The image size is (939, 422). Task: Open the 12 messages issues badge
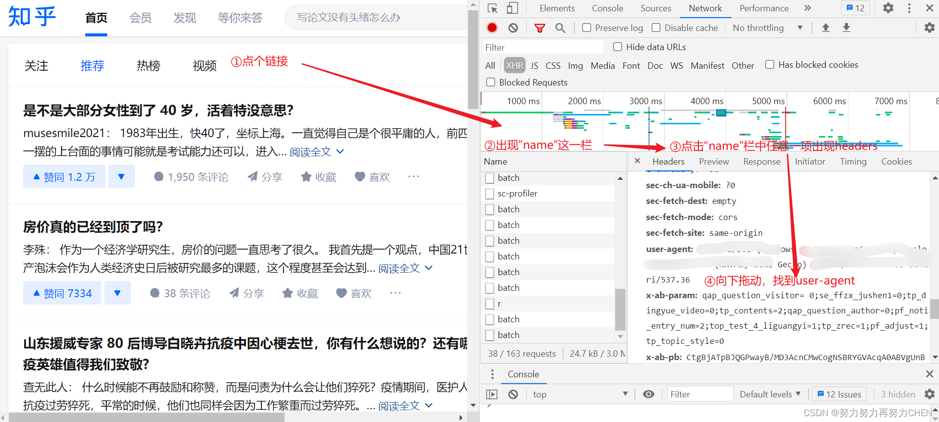pos(855,8)
